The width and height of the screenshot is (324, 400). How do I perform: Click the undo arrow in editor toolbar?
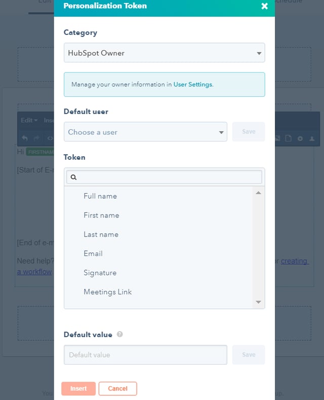point(24,138)
